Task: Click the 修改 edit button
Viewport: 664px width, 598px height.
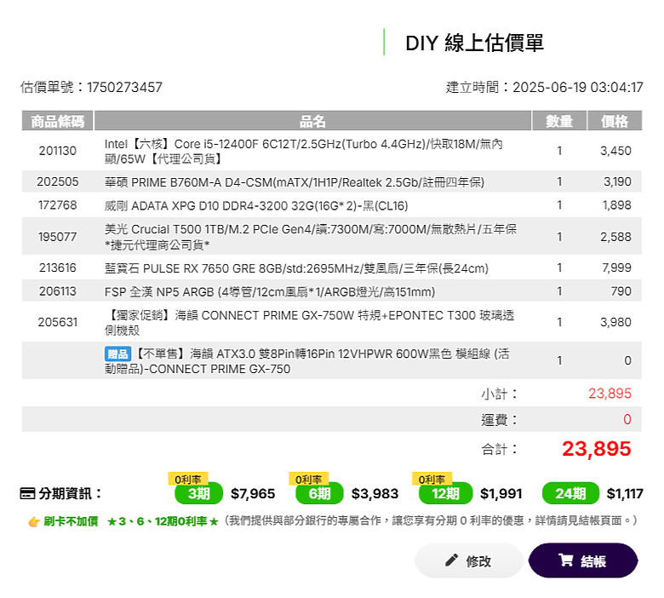Action: (x=469, y=561)
